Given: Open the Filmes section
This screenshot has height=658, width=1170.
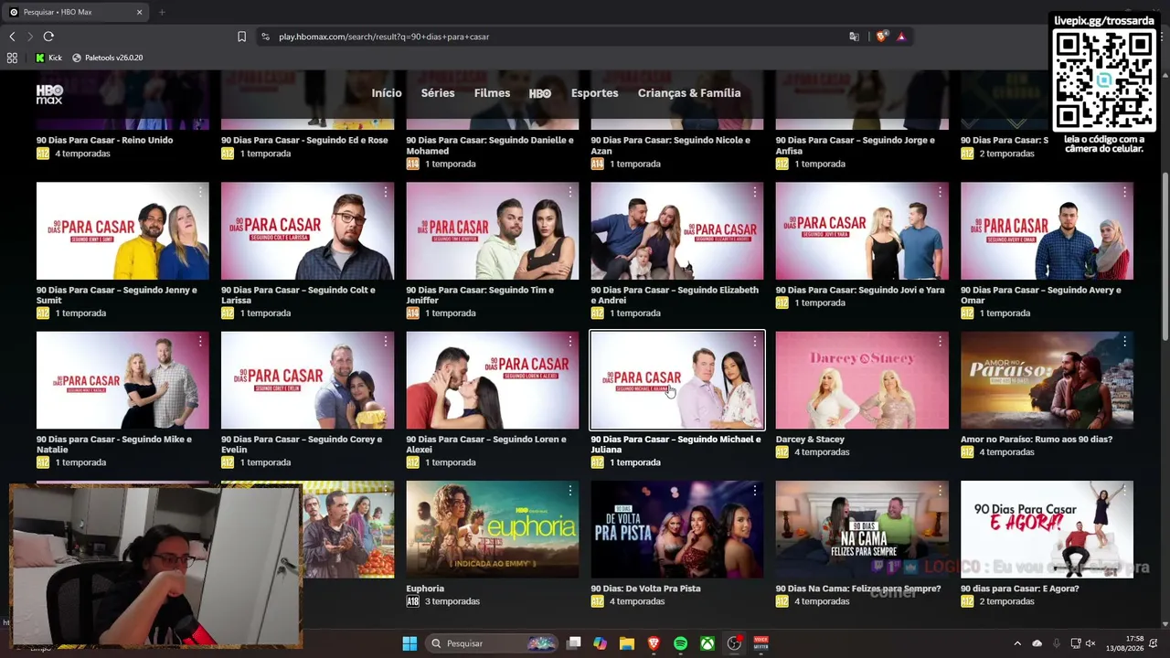Looking at the screenshot, I should [492, 93].
